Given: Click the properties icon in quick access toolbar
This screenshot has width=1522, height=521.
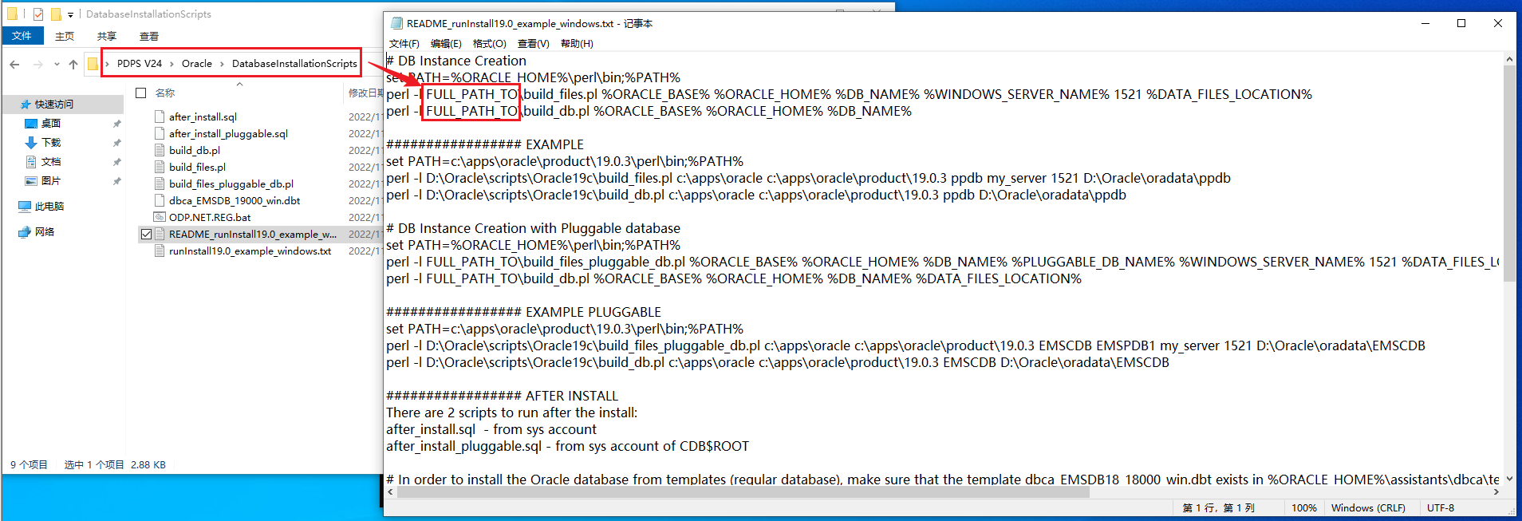Looking at the screenshot, I should pos(37,14).
